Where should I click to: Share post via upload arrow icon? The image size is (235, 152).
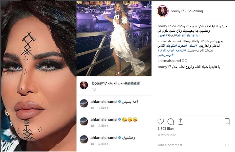pyautogui.click(x=180, y=121)
